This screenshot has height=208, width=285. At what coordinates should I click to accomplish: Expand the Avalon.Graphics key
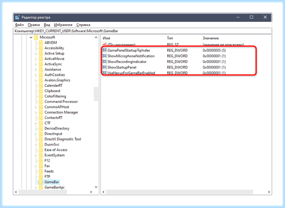pos(36,81)
